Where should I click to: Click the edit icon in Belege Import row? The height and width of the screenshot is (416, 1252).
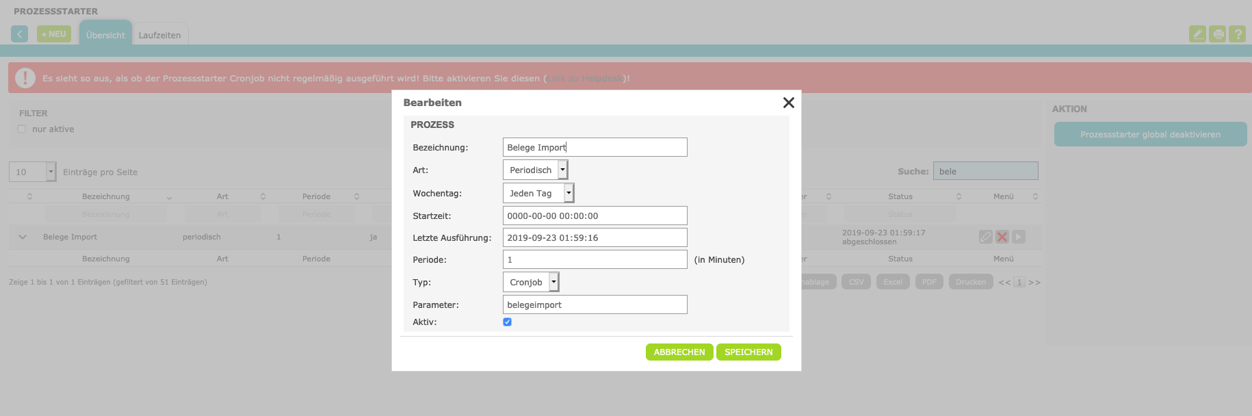pos(985,237)
